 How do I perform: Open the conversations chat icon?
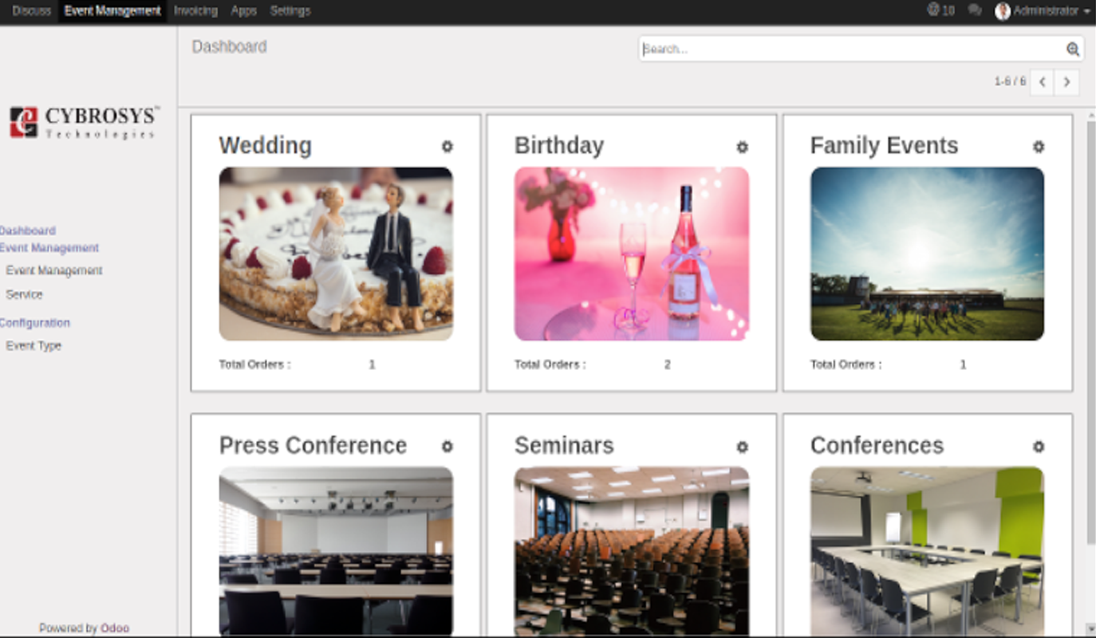[974, 10]
